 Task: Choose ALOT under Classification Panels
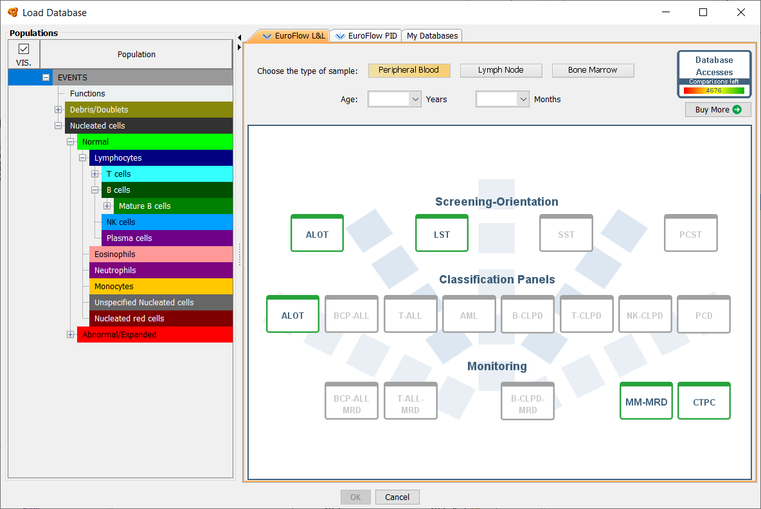292,314
